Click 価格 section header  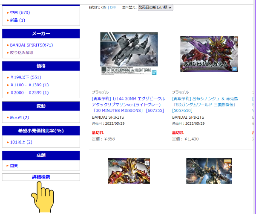pos(41,66)
